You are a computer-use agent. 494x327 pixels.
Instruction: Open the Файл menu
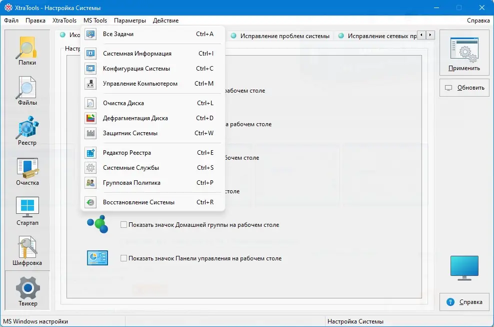click(x=11, y=21)
